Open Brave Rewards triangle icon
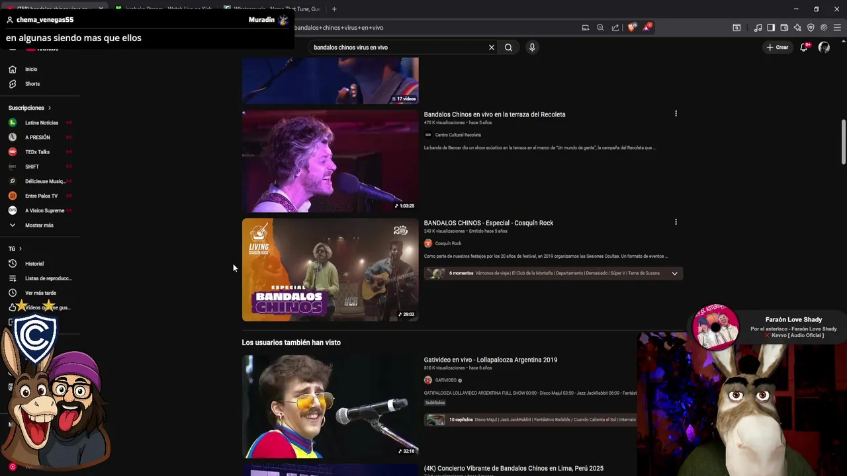Image resolution: width=847 pixels, height=476 pixels. click(x=647, y=28)
